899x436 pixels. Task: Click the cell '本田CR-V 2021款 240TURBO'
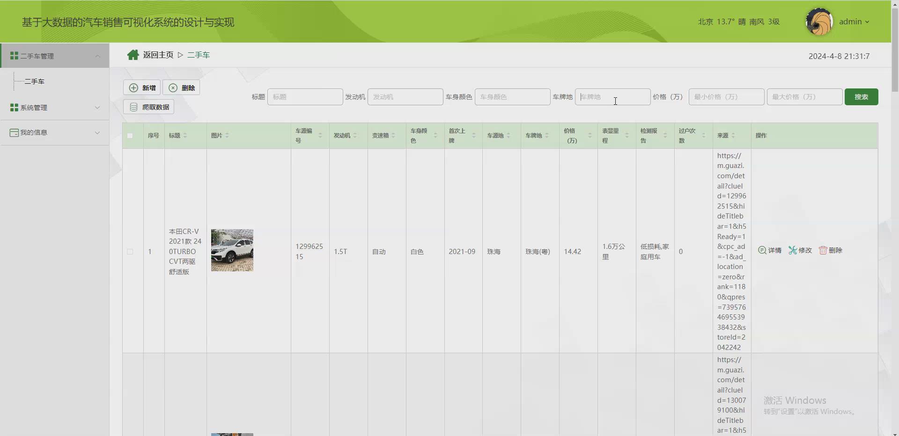click(185, 251)
